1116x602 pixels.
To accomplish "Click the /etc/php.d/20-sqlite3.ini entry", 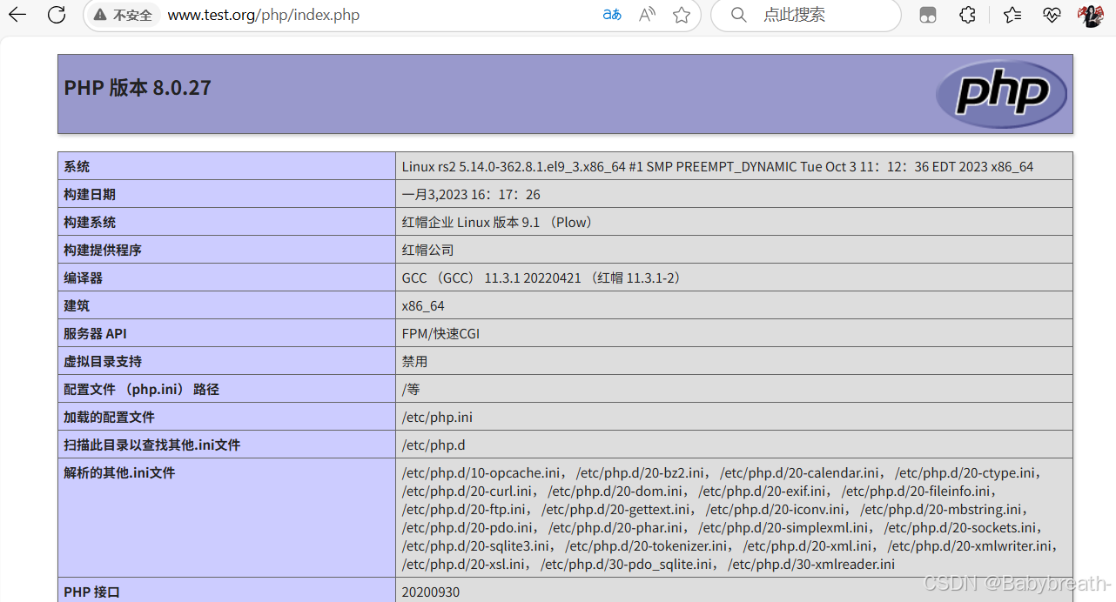I will (x=475, y=545).
